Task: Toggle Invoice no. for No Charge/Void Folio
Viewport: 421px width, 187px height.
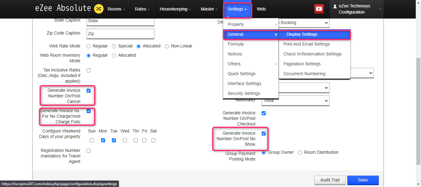Action: [89, 111]
